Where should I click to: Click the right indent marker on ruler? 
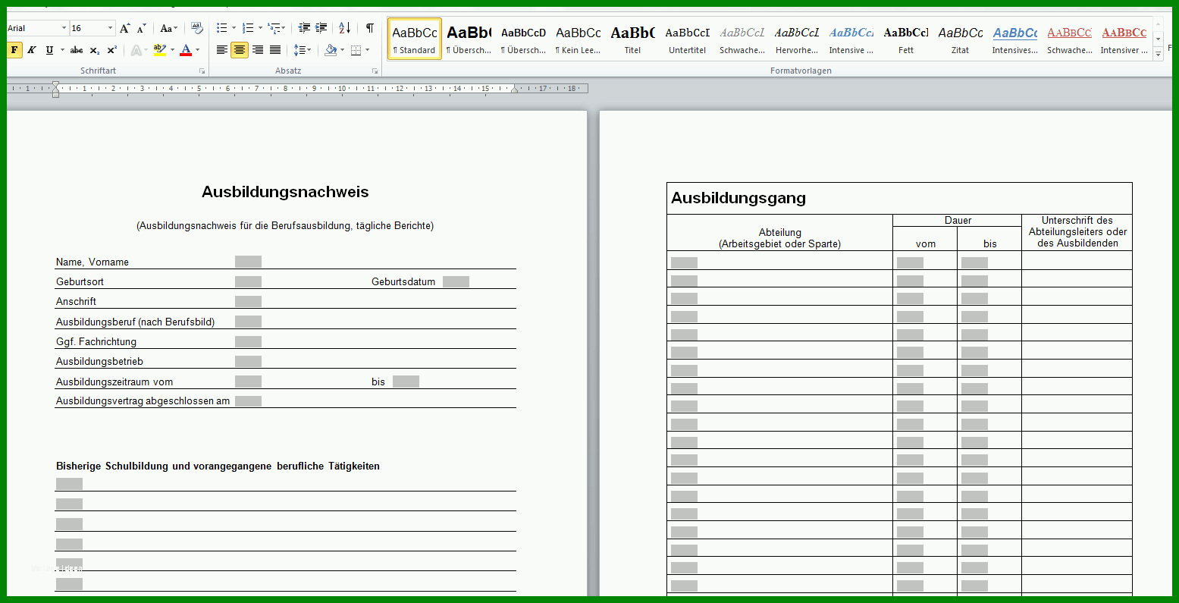pos(515,90)
